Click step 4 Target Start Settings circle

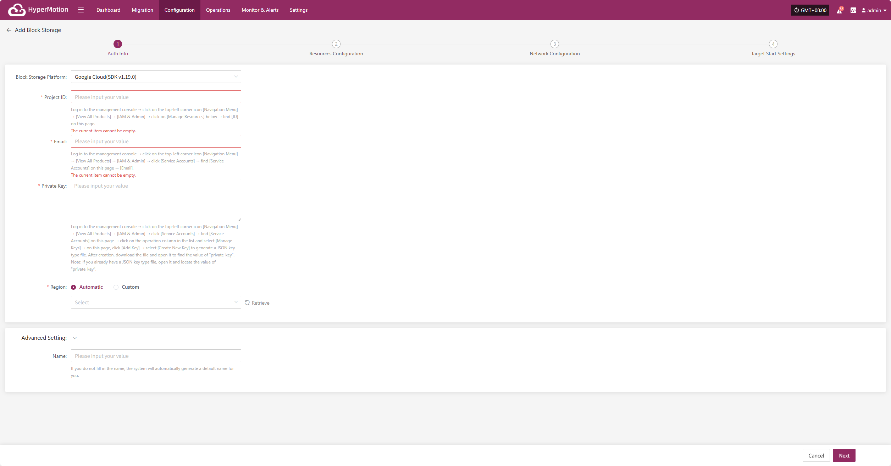click(773, 44)
